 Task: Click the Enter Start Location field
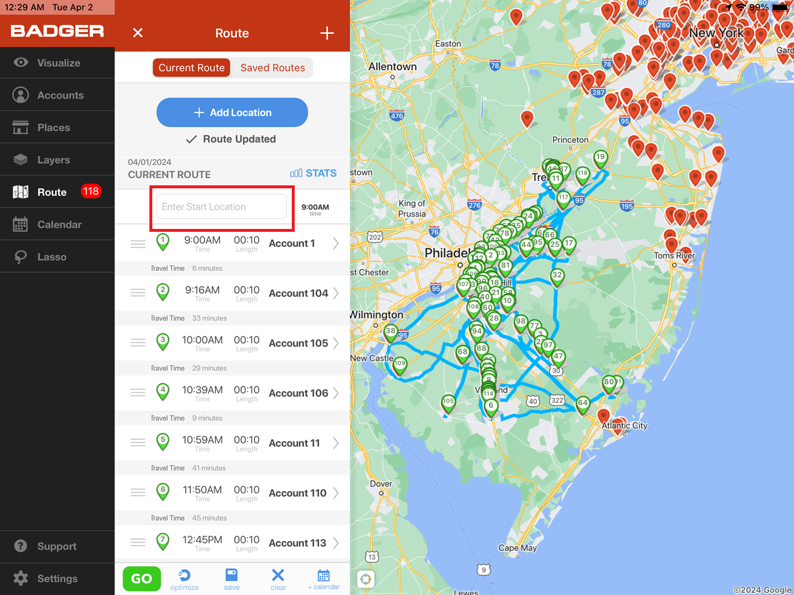coord(221,207)
